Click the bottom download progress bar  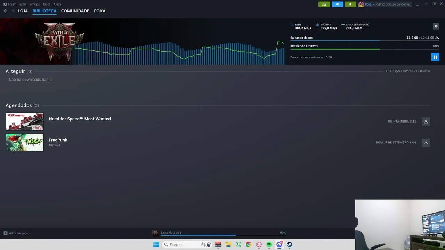tap(223, 235)
